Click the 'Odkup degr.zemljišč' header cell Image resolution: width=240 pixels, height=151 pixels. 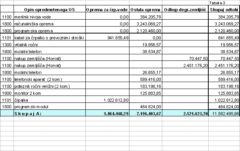click(x=185, y=9)
